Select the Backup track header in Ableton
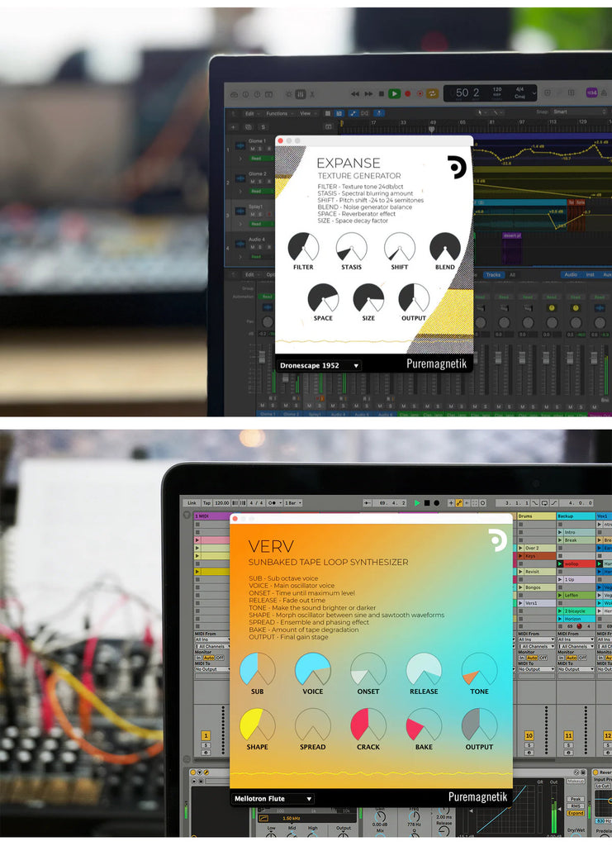This screenshot has width=612, height=846. (576, 516)
